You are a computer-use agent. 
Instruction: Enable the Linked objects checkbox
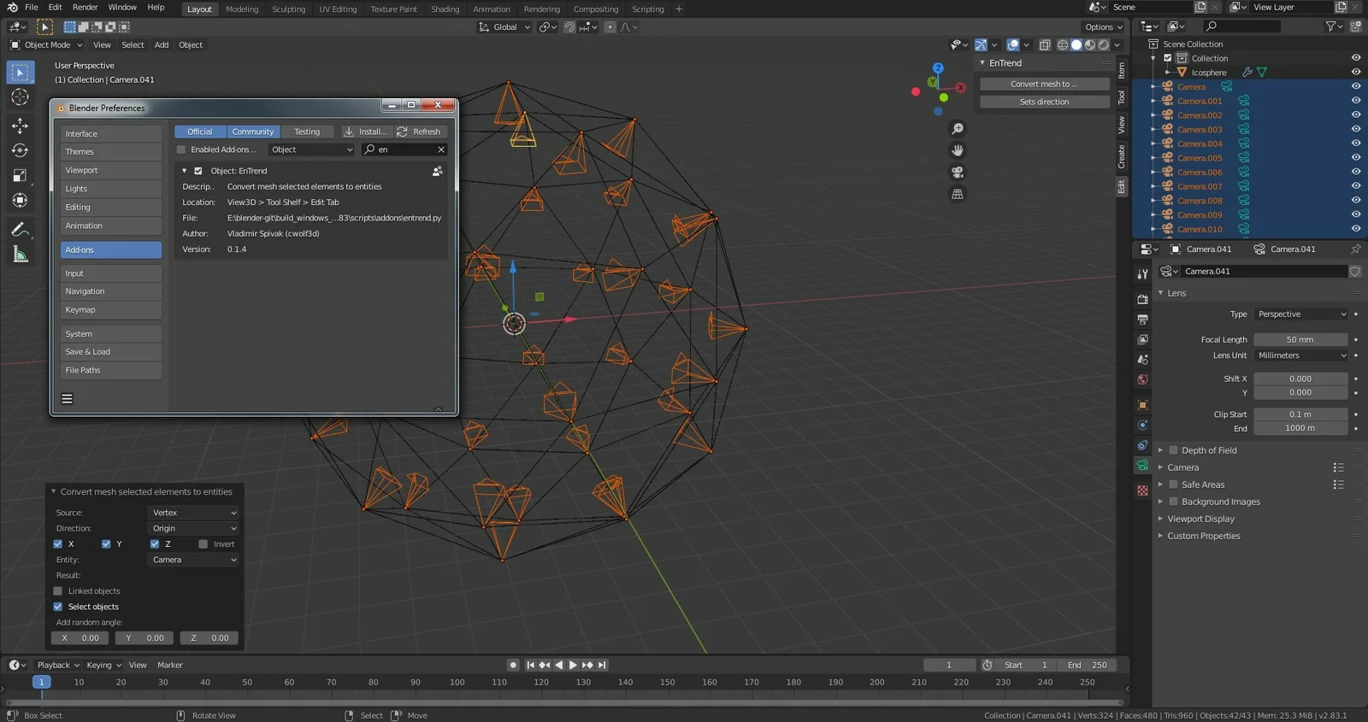58,591
